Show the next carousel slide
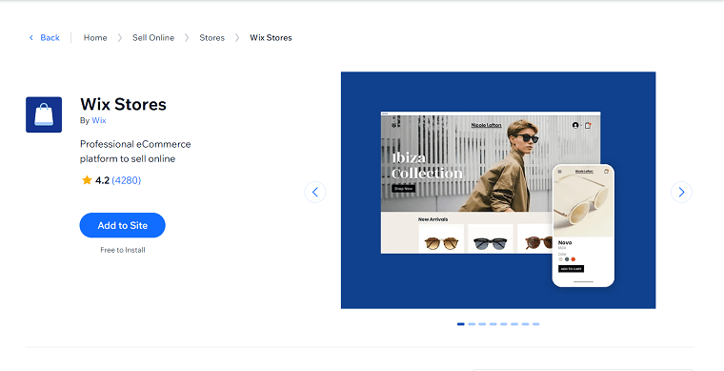 click(681, 192)
